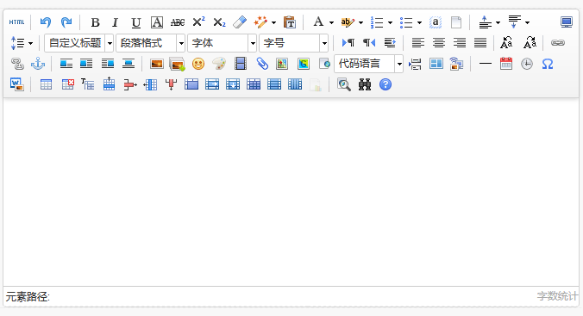Viewport: 583px width, 316px height.
Task: Justify text on both sides
Action: click(480, 43)
